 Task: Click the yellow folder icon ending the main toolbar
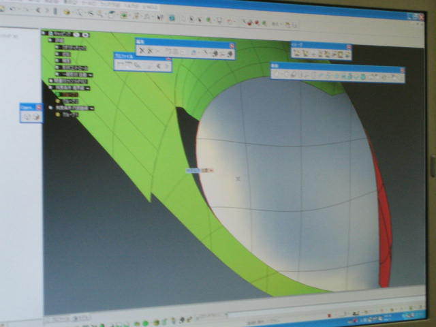click(288, 25)
